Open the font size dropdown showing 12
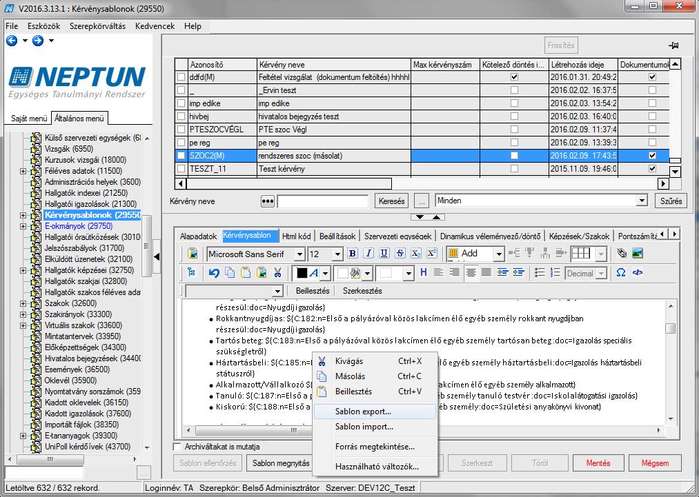The image size is (699, 497). click(x=337, y=254)
